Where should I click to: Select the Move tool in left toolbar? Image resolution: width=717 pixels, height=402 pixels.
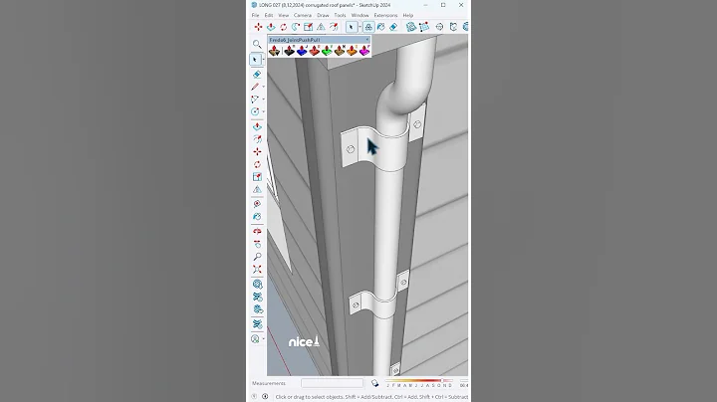point(257,151)
